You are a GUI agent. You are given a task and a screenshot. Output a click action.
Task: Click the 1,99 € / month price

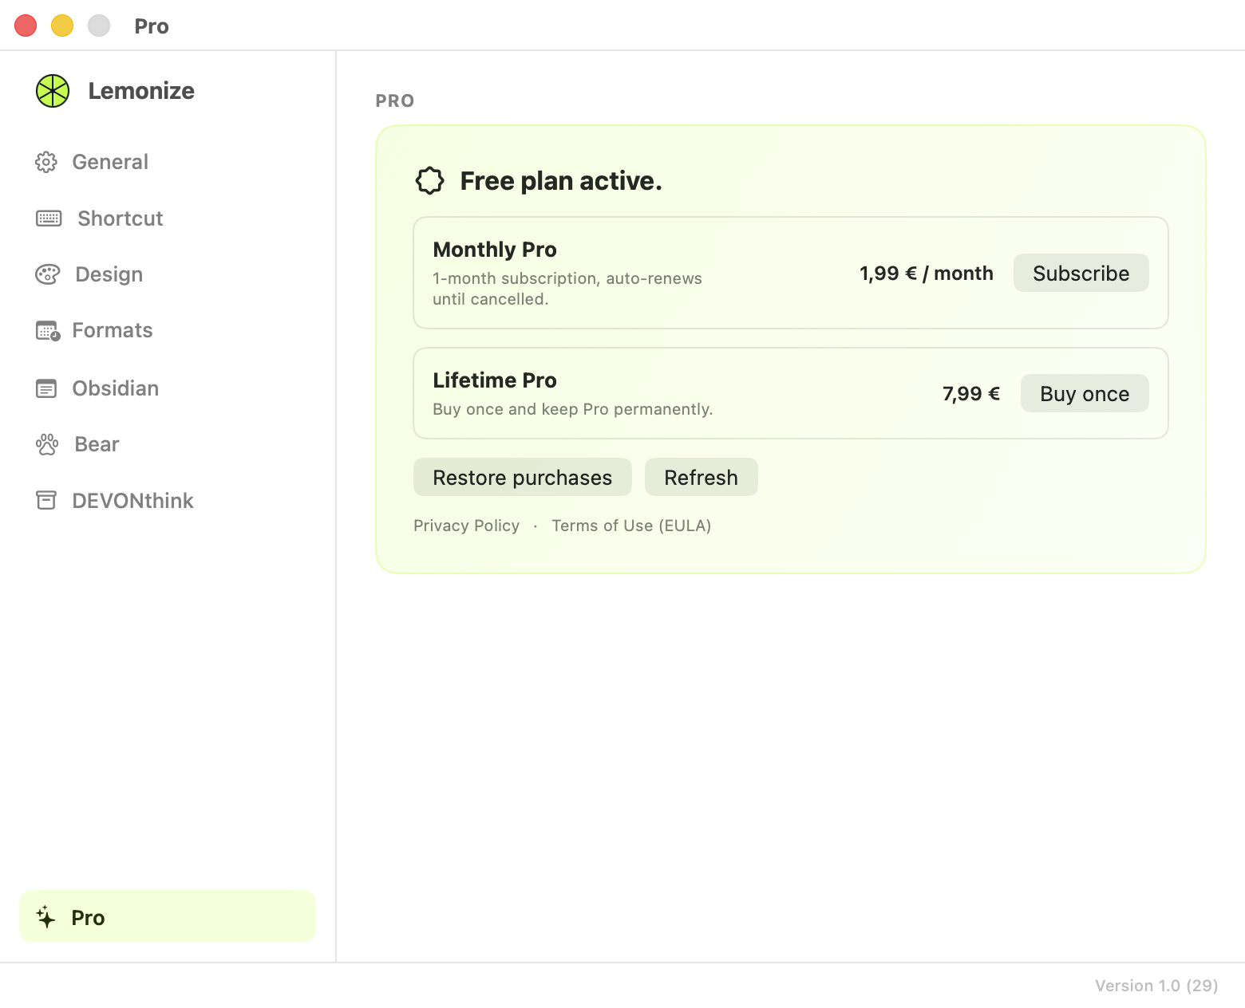click(926, 274)
